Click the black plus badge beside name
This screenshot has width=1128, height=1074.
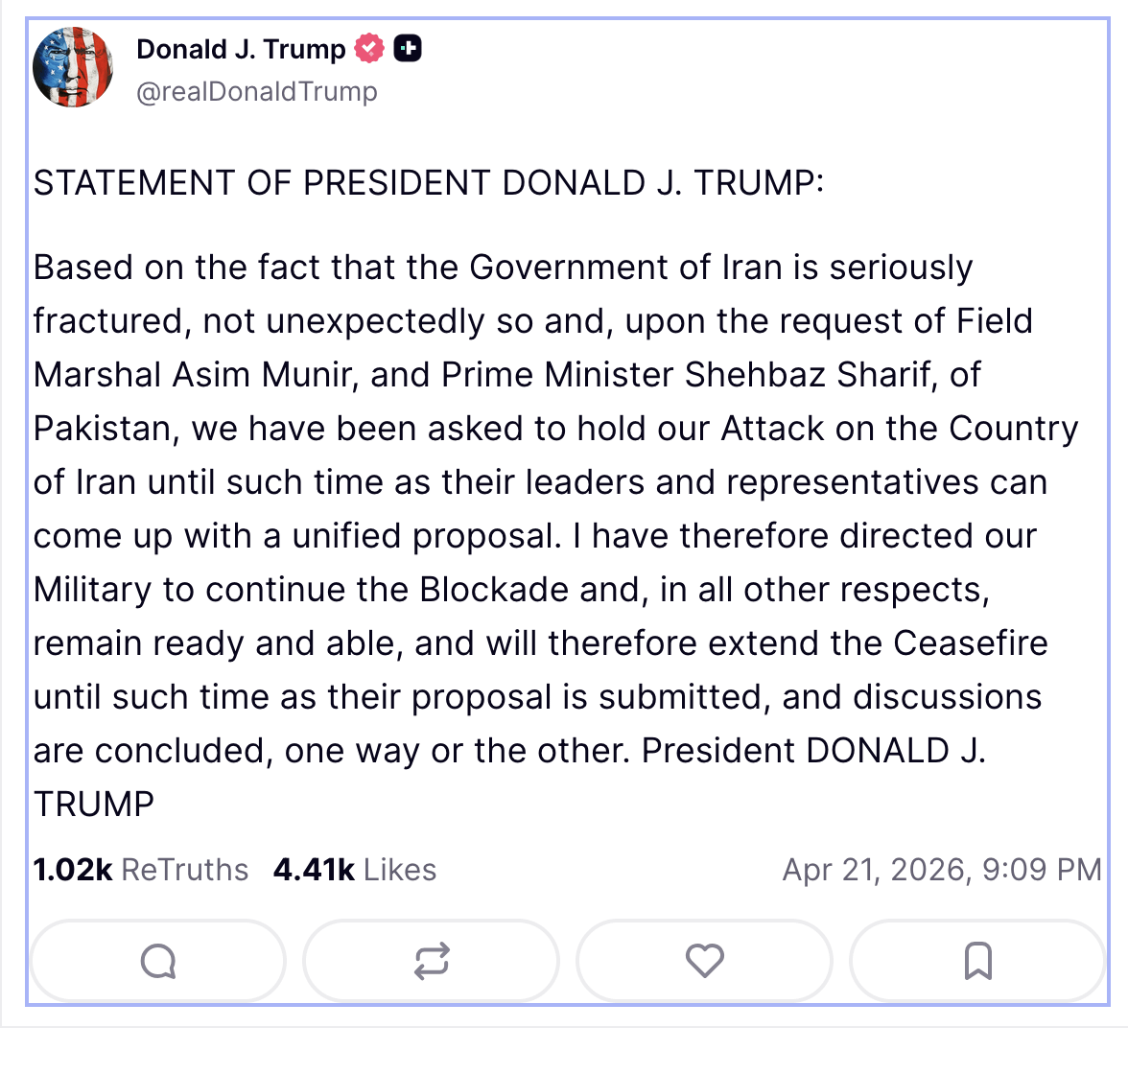[408, 48]
